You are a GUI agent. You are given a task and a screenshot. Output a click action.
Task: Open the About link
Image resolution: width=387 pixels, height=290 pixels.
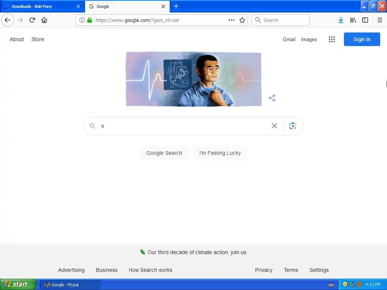coord(17,39)
